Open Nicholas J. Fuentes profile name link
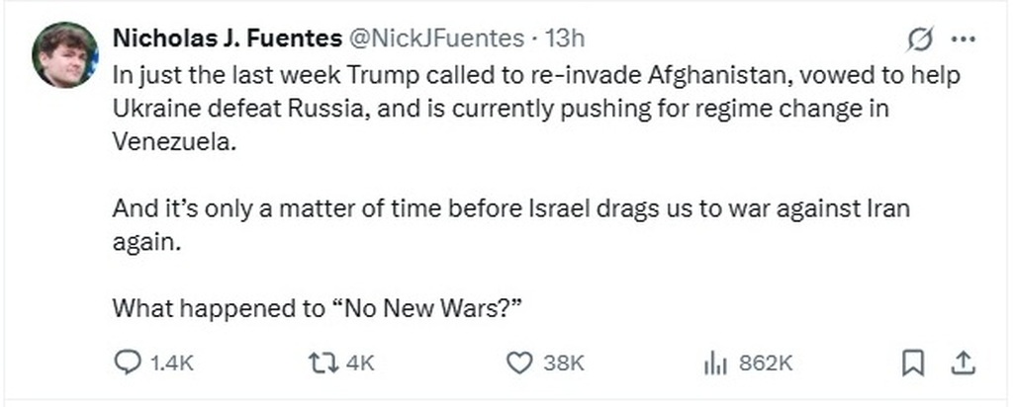 (226, 39)
